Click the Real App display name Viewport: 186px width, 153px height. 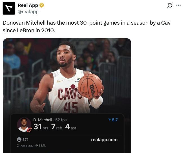point(28,5)
